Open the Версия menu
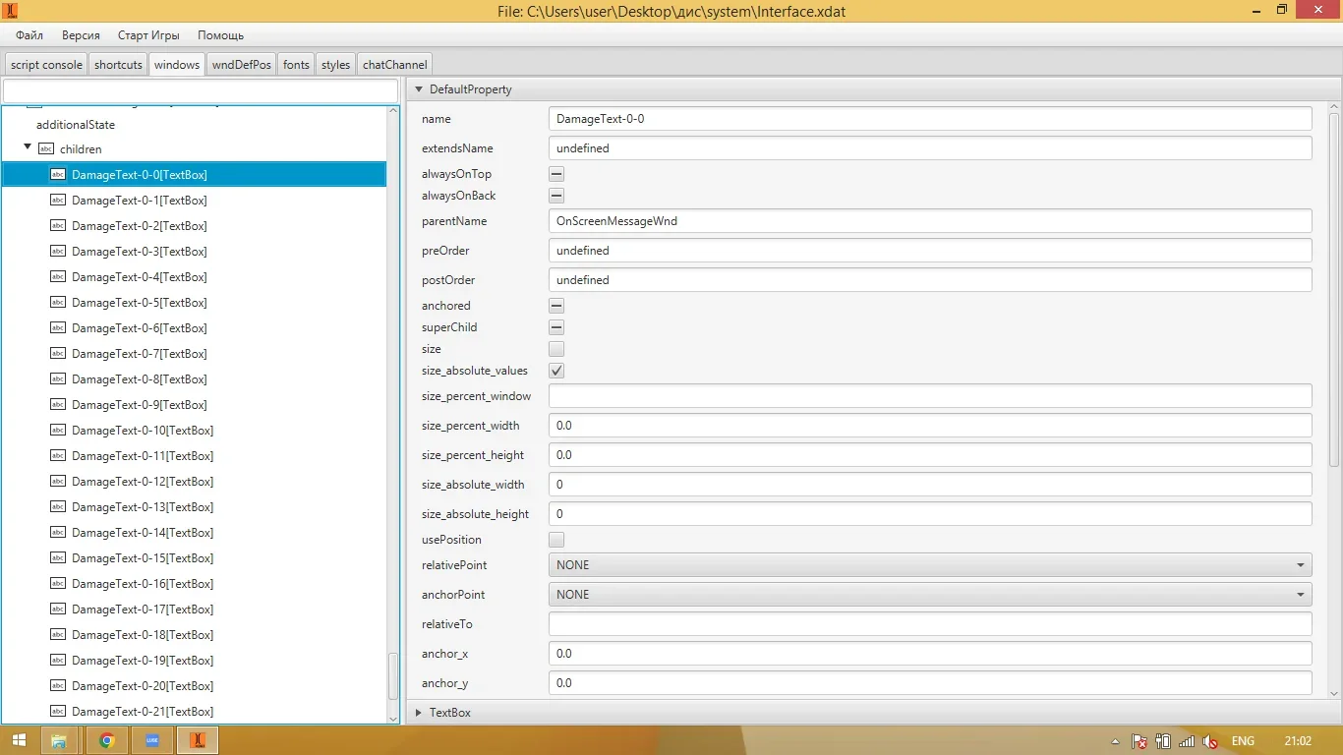This screenshot has width=1343, height=755. [81, 35]
